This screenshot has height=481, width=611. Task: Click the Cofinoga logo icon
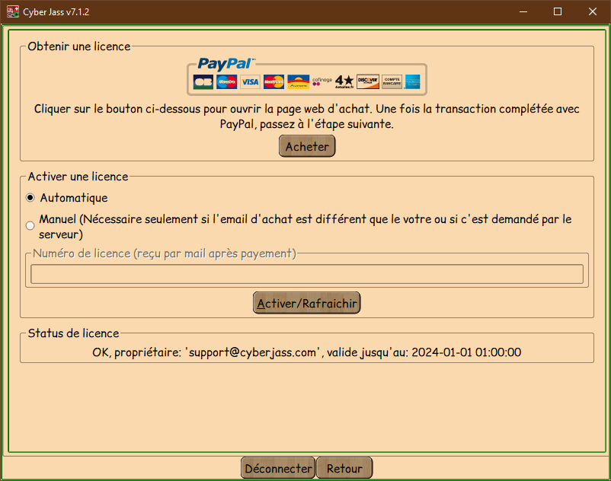[x=321, y=81]
